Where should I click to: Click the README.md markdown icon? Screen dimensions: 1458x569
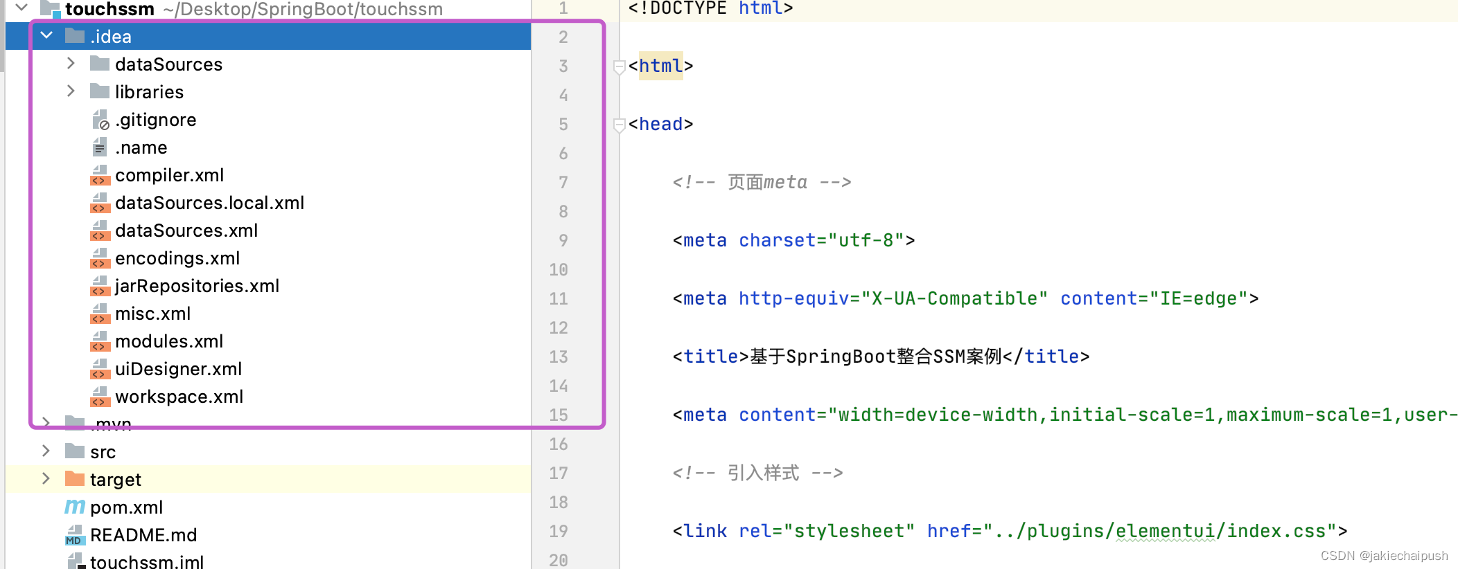point(75,535)
